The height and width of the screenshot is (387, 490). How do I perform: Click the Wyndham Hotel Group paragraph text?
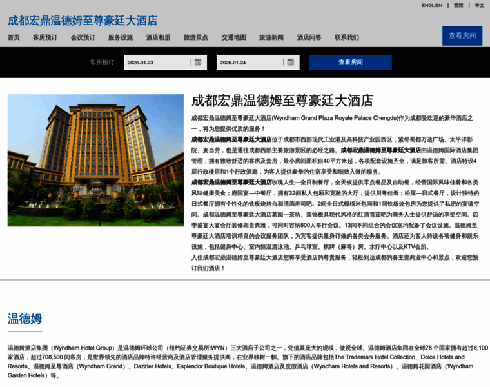[248, 362]
